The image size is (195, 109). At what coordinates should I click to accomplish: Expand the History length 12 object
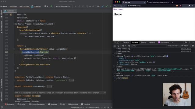pyautogui.click(x=116, y=75)
